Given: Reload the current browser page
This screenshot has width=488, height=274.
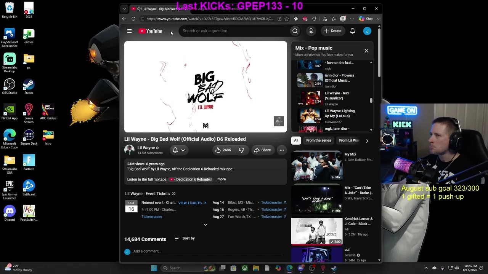Looking at the screenshot, I should pyautogui.click(x=133, y=19).
